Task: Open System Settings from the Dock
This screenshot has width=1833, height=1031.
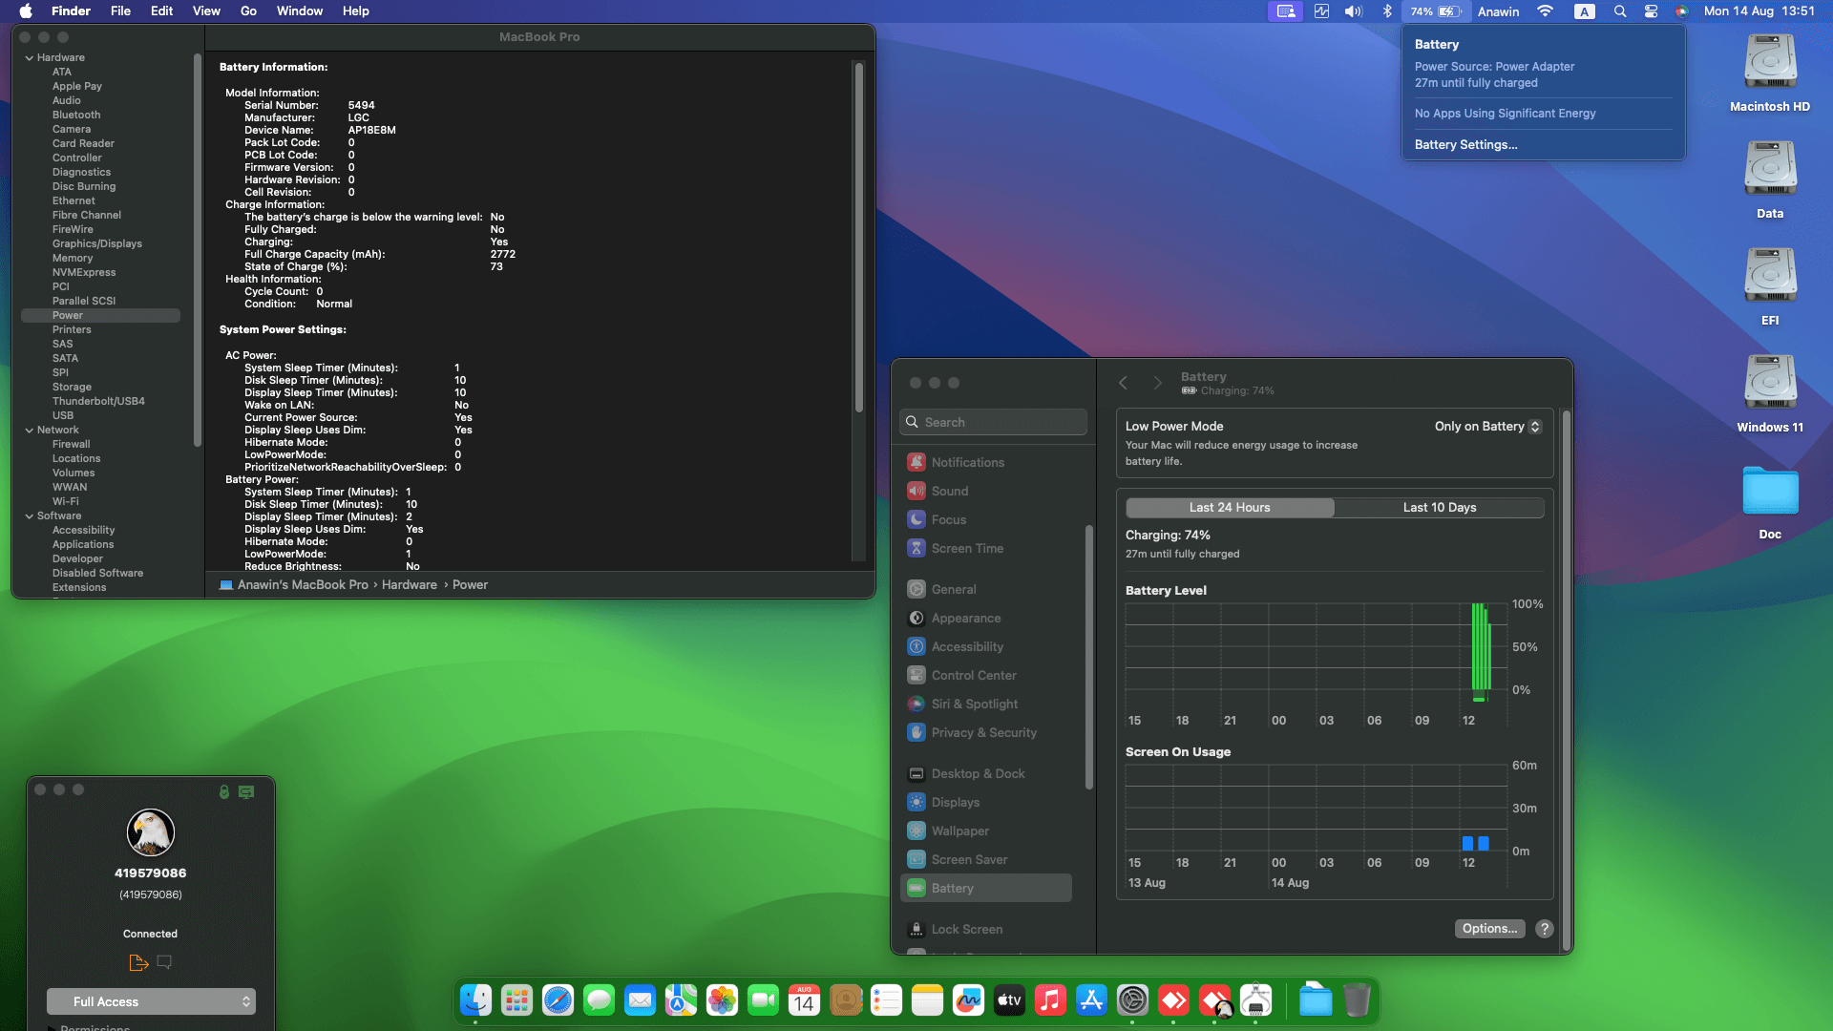Action: 1132,1000
